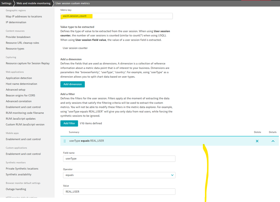The height and width of the screenshot is (202, 280).
Task: Select Beacon origins for CORS
Action: tap(20, 96)
